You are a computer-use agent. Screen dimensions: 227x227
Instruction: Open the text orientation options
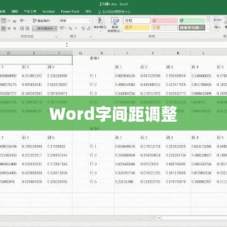[x=23, y=21]
